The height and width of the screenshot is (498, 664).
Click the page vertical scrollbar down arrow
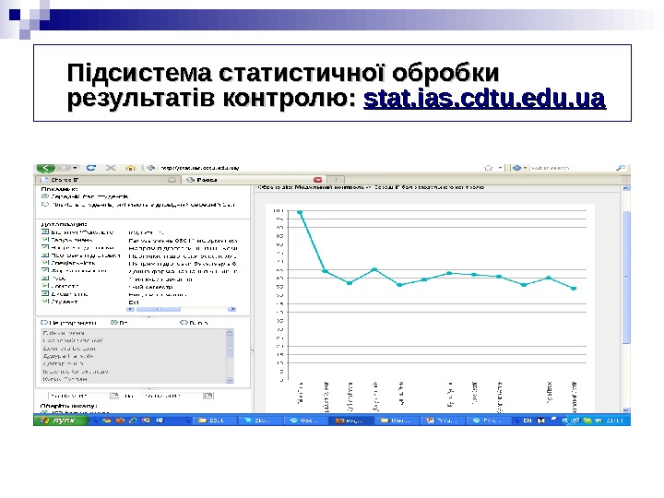click(x=626, y=409)
